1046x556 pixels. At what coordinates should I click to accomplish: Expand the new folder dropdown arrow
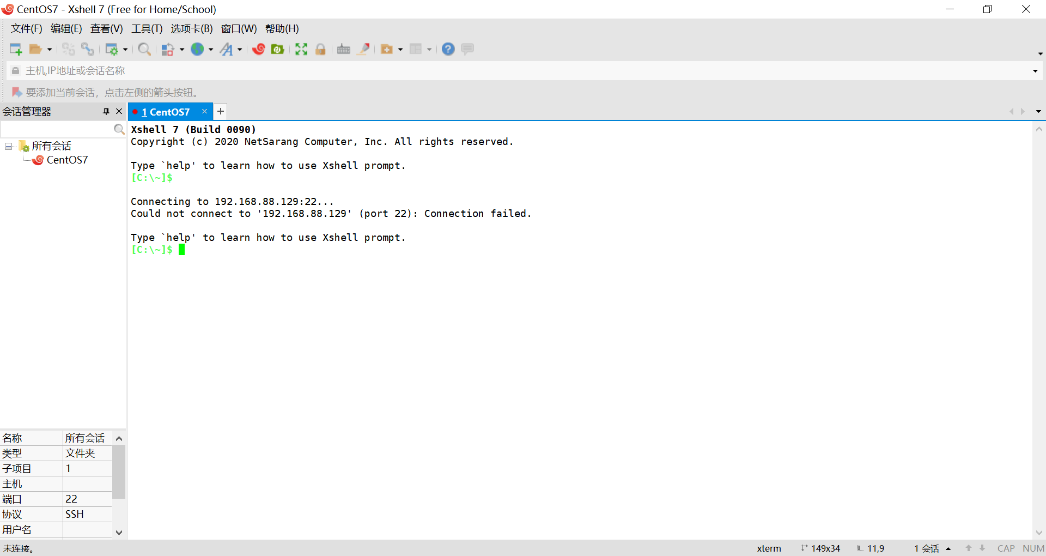point(400,50)
